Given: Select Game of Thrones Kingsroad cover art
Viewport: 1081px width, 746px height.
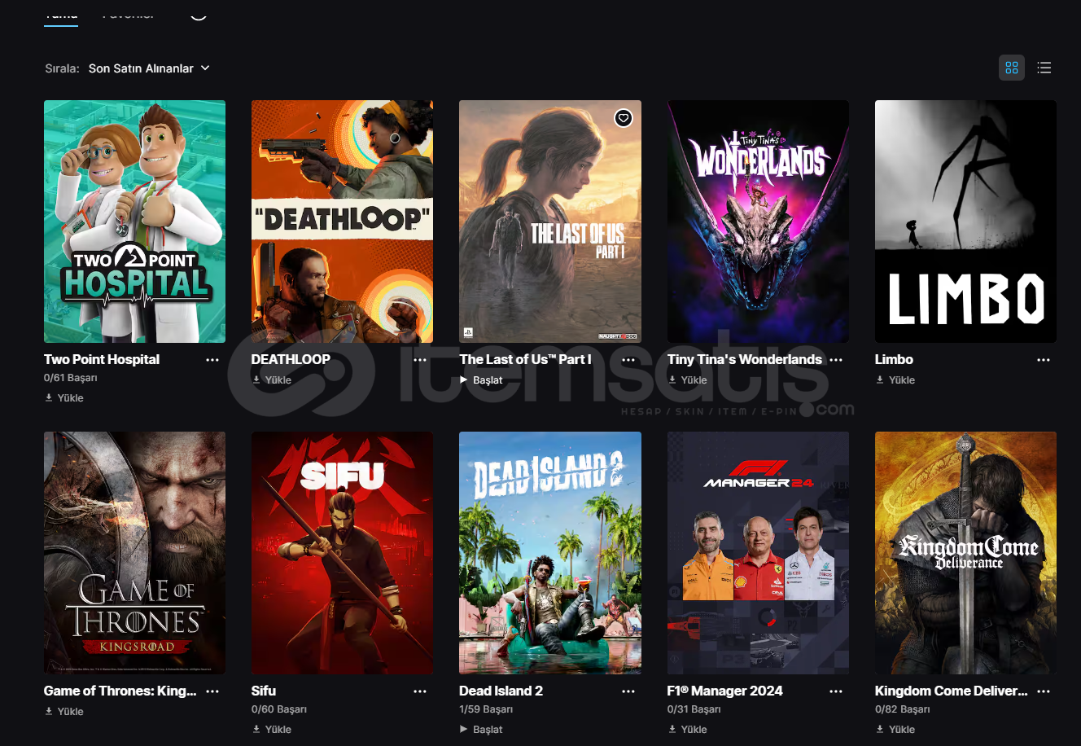Looking at the screenshot, I should [x=134, y=553].
